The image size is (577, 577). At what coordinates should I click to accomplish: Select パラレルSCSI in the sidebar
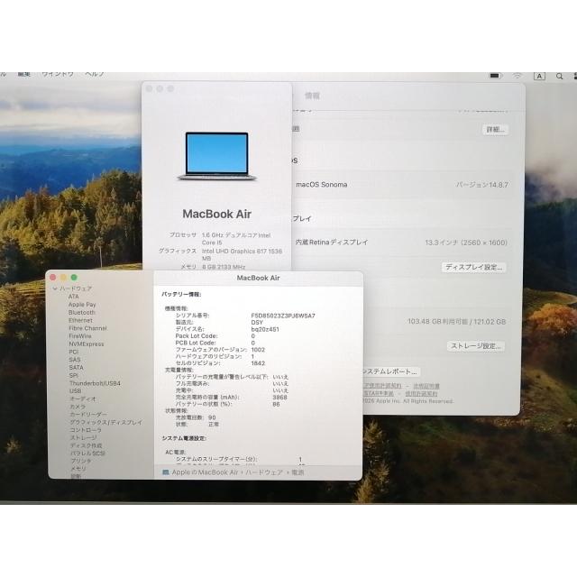(87, 453)
